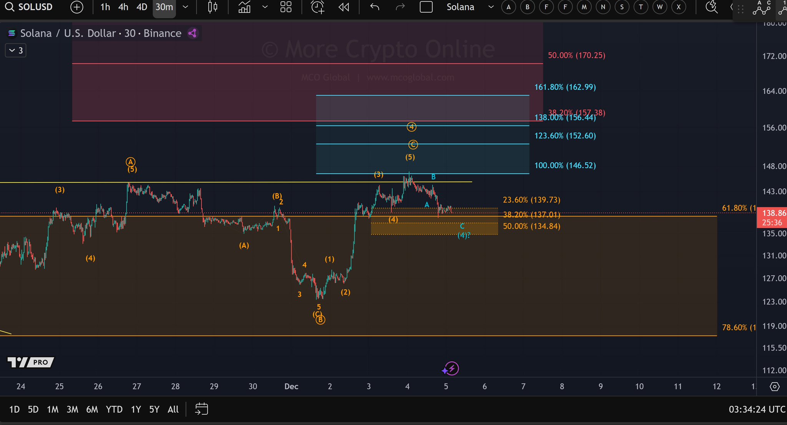Open Quick Search lightning magnifier icon

(712, 7)
